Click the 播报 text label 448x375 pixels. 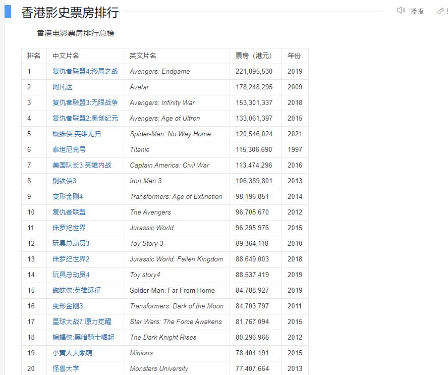pyautogui.click(x=417, y=11)
